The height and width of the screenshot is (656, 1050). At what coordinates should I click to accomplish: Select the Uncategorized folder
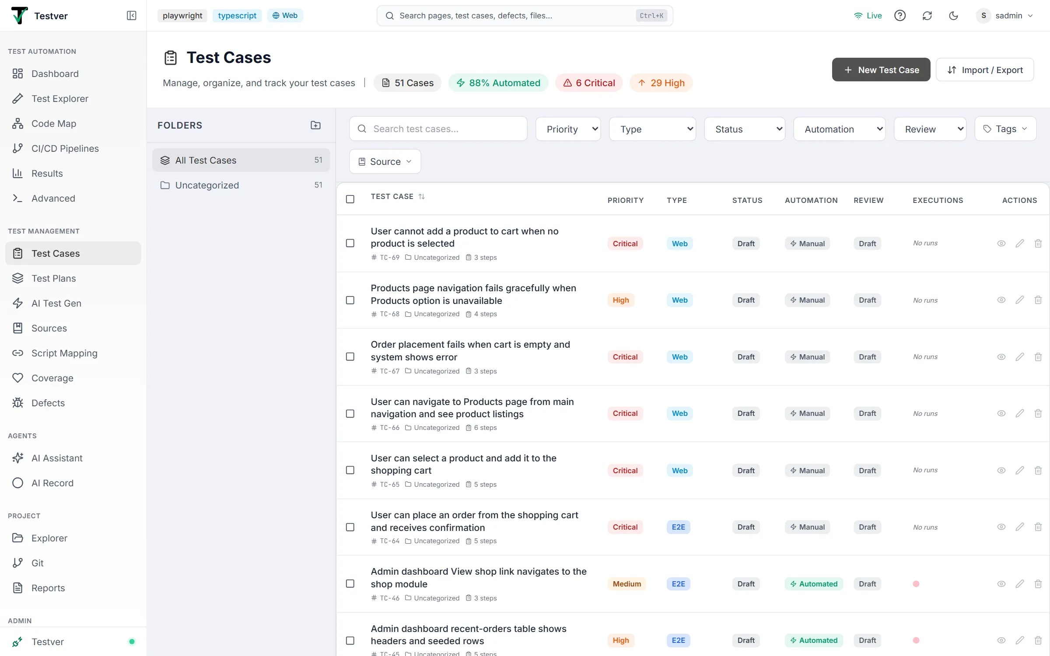[x=241, y=185]
